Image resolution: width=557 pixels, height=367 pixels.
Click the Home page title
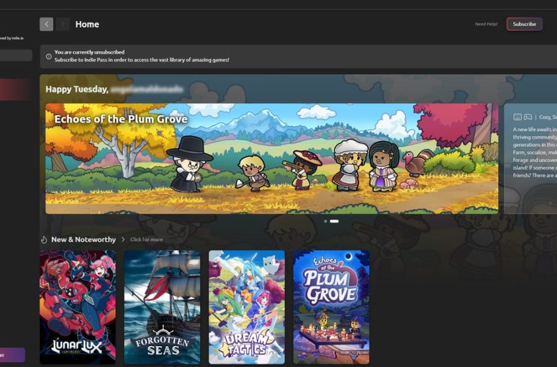(x=87, y=24)
